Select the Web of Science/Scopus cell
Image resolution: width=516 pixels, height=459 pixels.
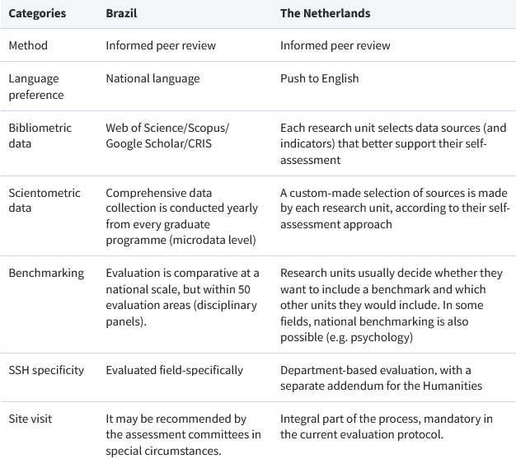click(167, 136)
